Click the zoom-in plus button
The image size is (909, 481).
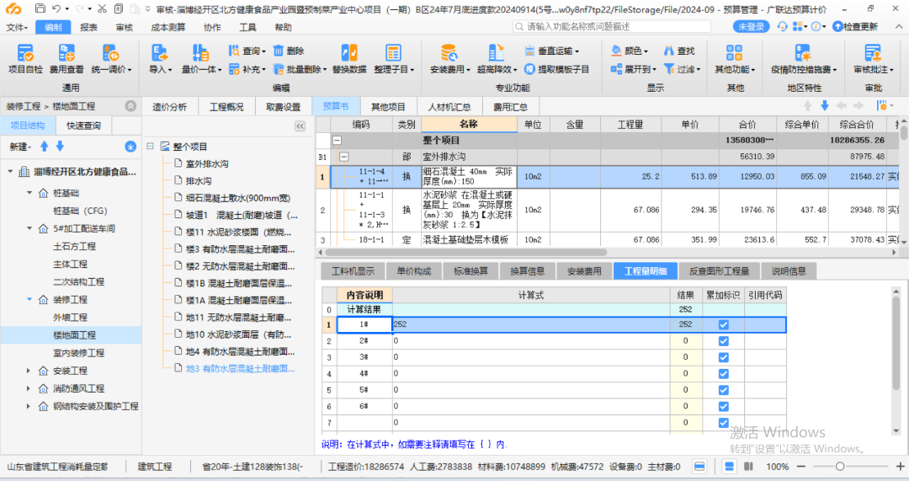click(900, 467)
